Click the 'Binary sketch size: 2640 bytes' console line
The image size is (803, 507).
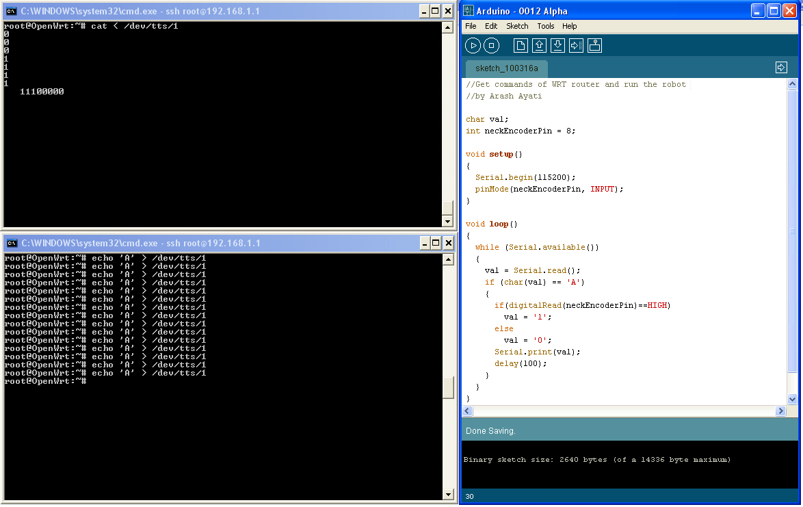(x=596, y=460)
